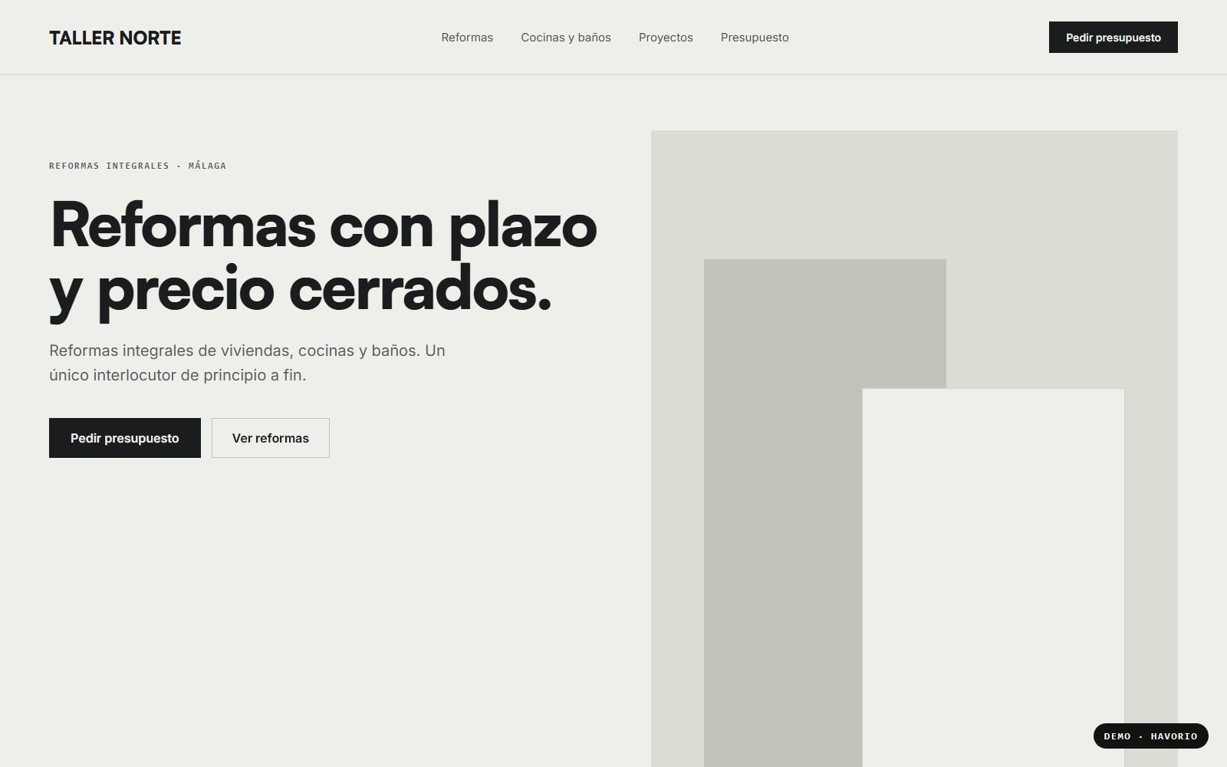The height and width of the screenshot is (767, 1227).
Task: Select Presupuesto in the navigation
Action: (x=755, y=38)
